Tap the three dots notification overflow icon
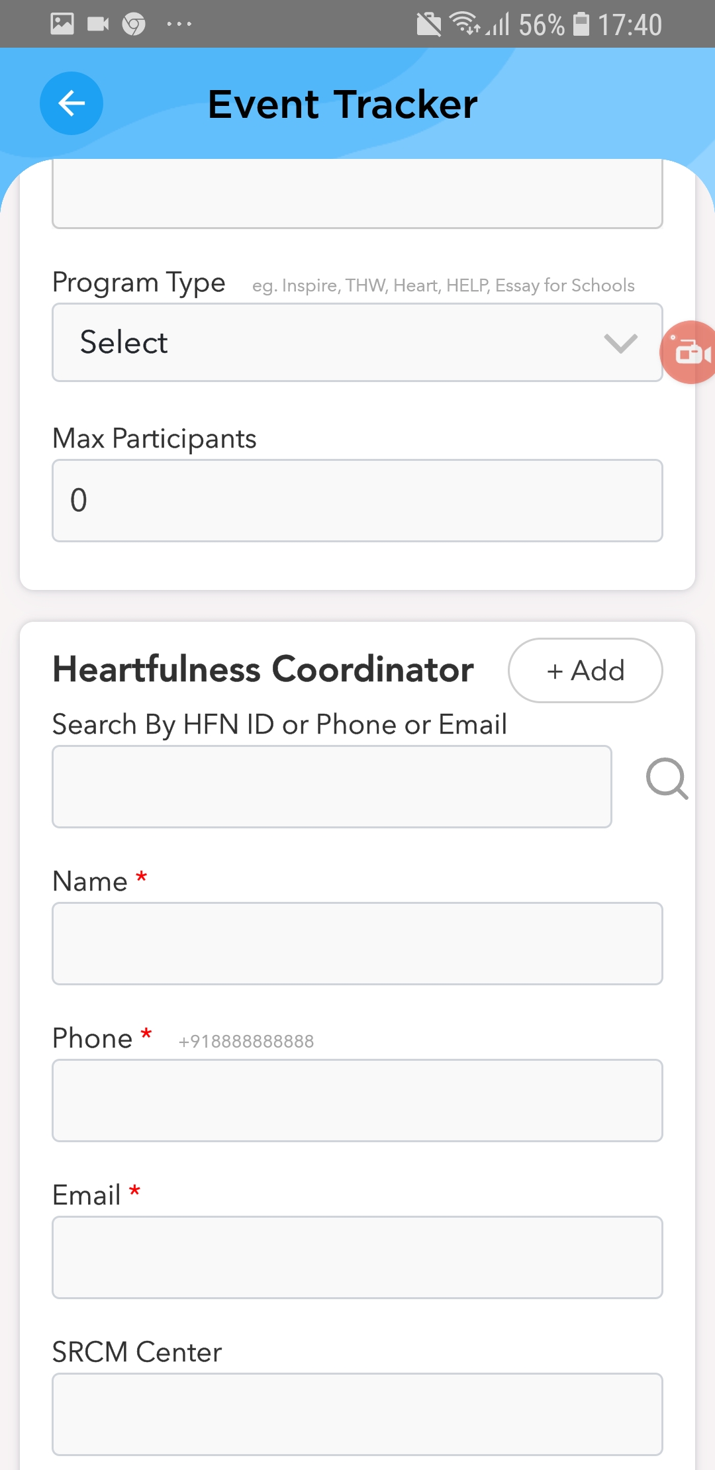This screenshot has height=1470, width=715. (x=179, y=24)
